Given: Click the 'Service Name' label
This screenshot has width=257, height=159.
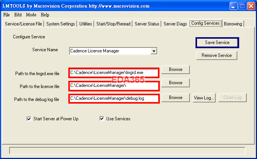Looking at the screenshot, I should click(x=45, y=50).
